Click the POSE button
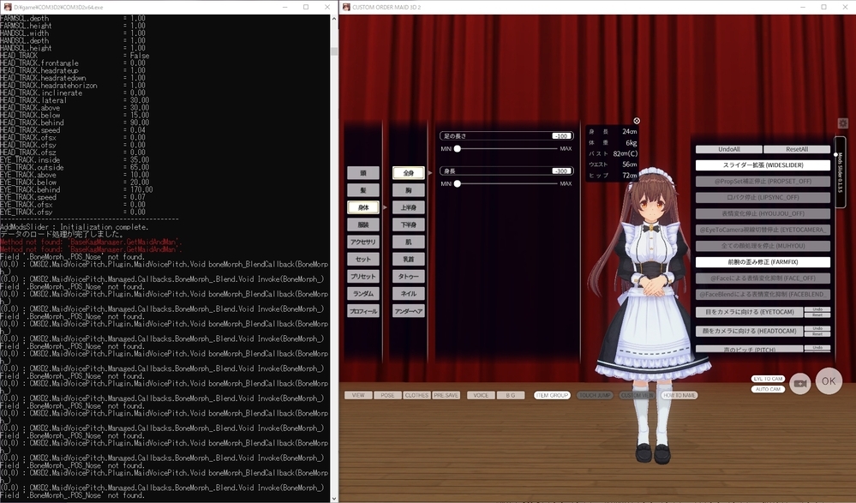 coord(387,395)
